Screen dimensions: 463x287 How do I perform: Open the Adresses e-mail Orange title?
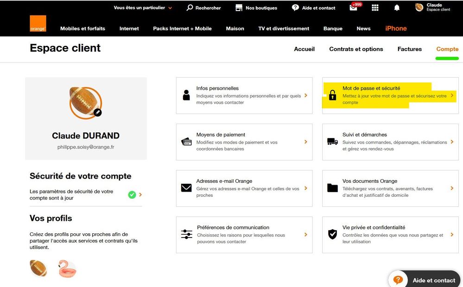pos(224,181)
